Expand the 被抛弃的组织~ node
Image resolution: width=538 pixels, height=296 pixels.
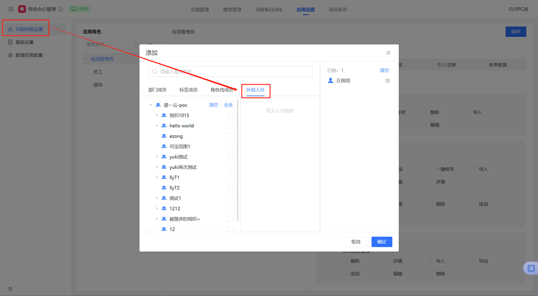click(x=157, y=219)
